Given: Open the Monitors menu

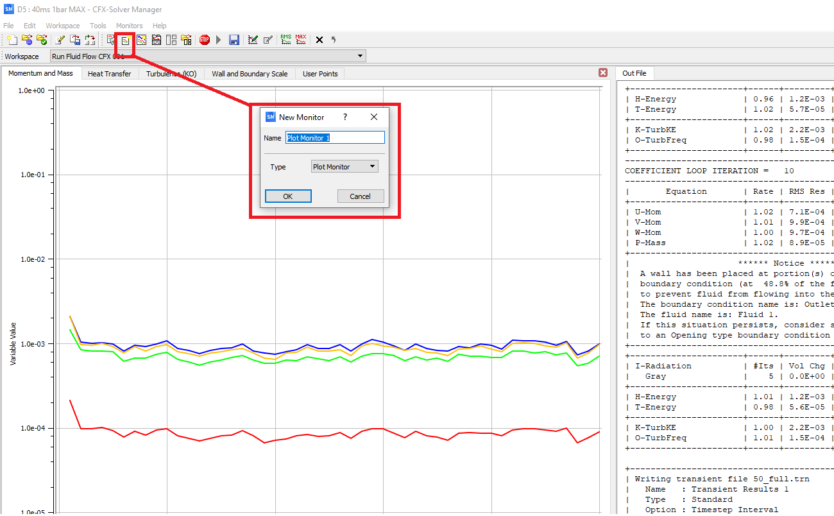Looking at the screenshot, I should point(130,26).
